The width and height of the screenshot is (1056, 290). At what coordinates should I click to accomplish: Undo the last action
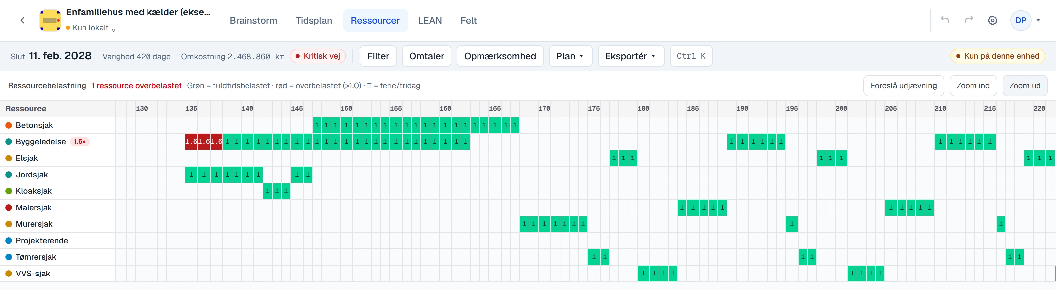pos(945,20)
